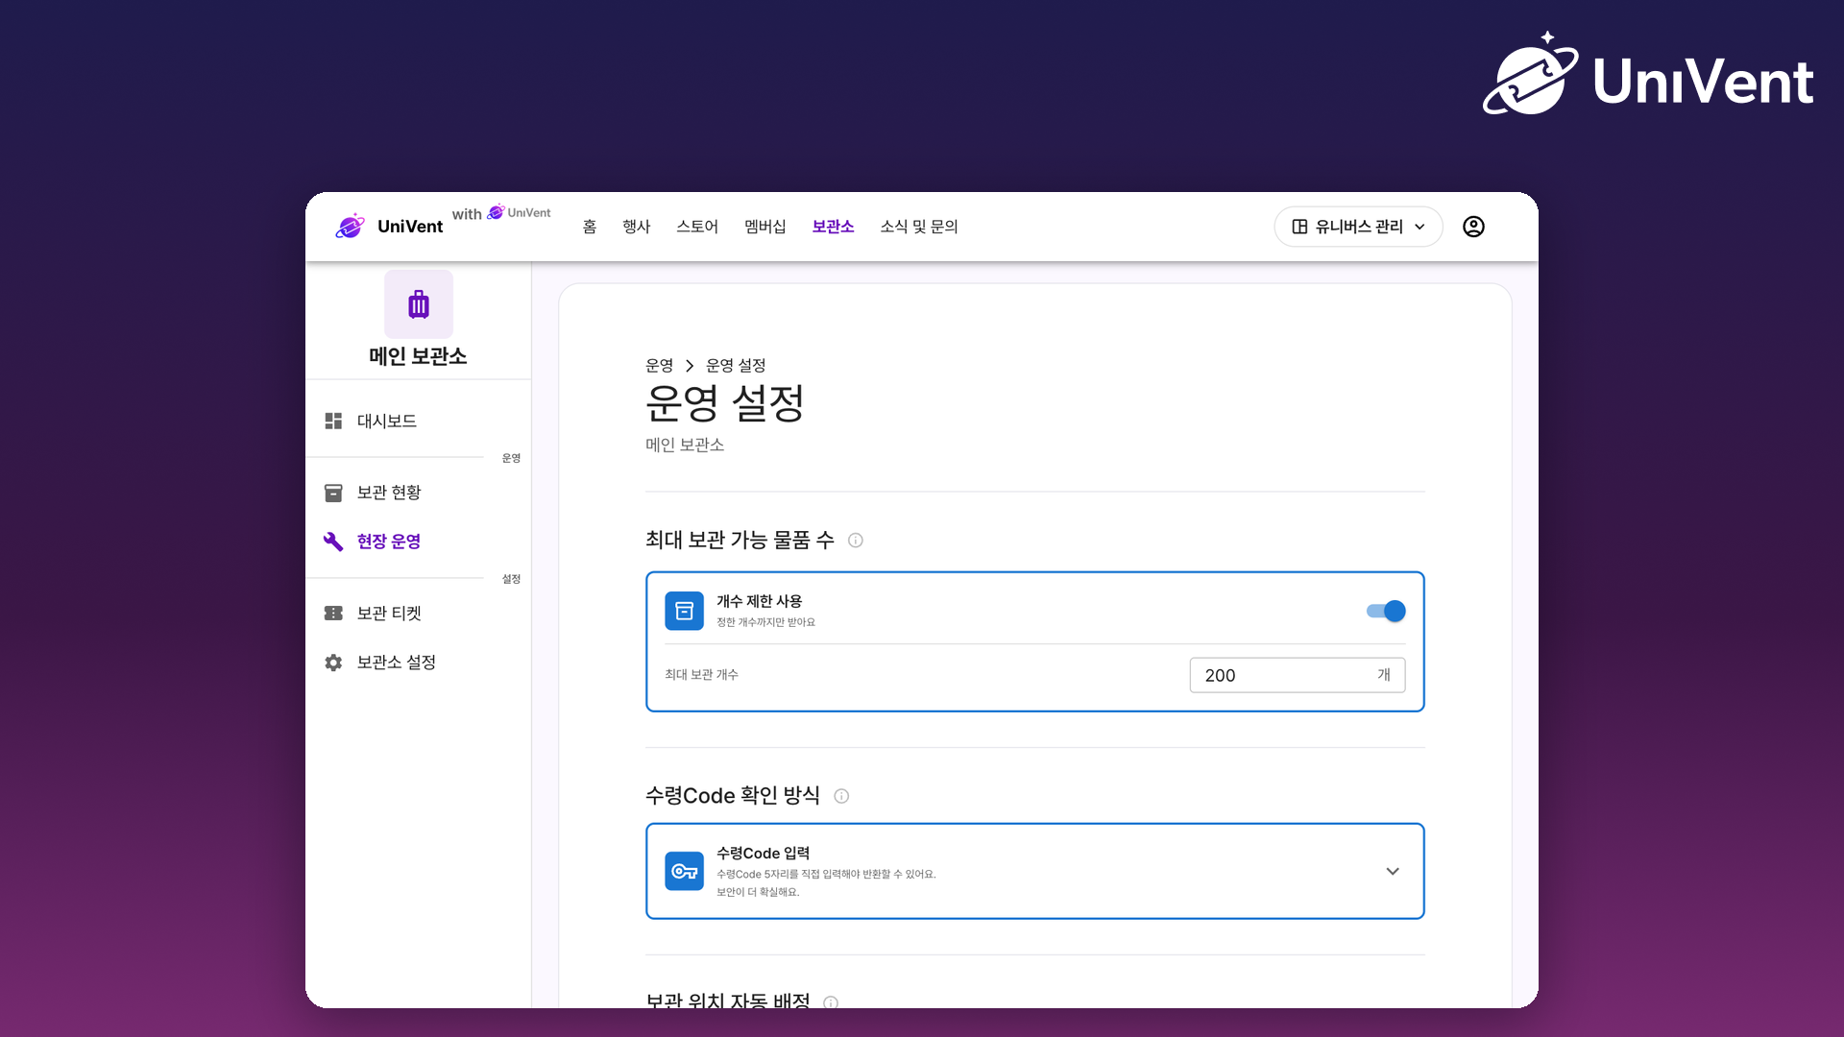The height and width of the screenshot is (1037, 1844).
Task: Click the 수령Code 입력 option title
Action: pos(763,854)
